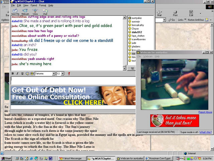Switch to NoraJean.Com Egypt taskbar button
Viewport: 214px width, 161px height.
click(x=159, y=158)
